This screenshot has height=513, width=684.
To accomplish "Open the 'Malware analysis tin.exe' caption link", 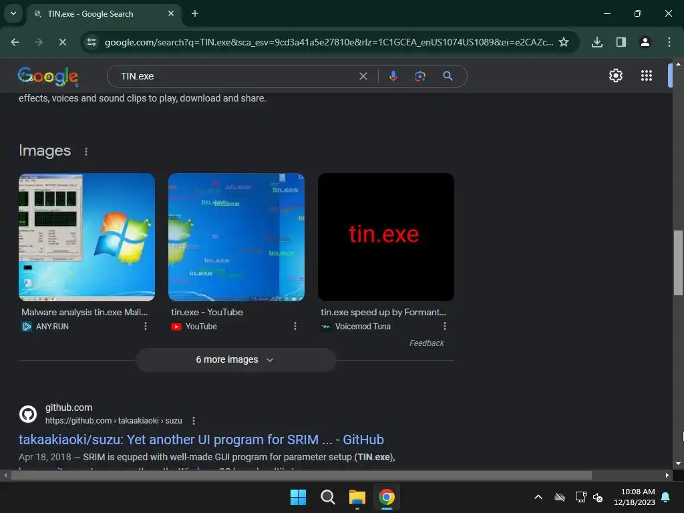I will (x=85, y=312).
